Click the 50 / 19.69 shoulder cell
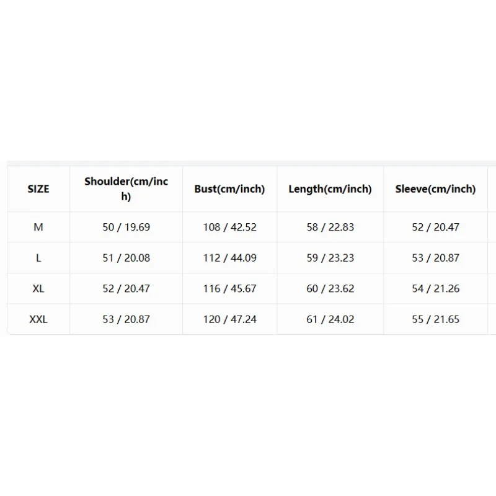The image size is (496, 496). [x=126, y=227]
